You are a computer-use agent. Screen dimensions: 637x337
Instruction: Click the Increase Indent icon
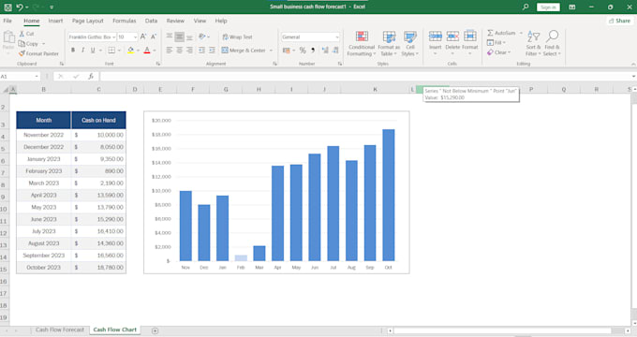click(x=212, y=51)
